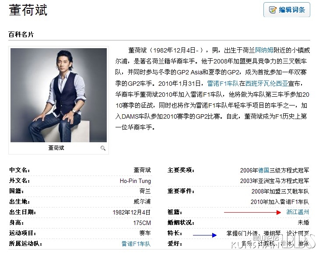Screen dimensions: 319x253
Task: Click the magnifier icon under the photo
Action: tap(103, 148)
